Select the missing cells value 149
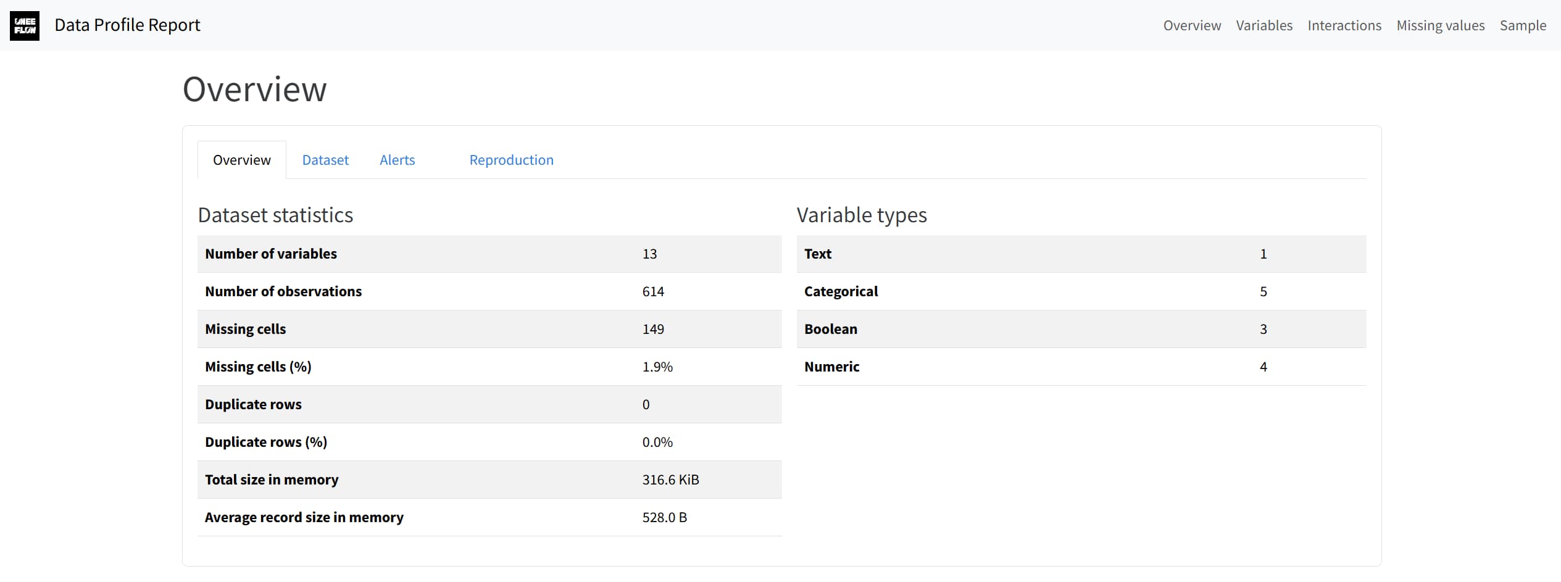 coord(653,329)
